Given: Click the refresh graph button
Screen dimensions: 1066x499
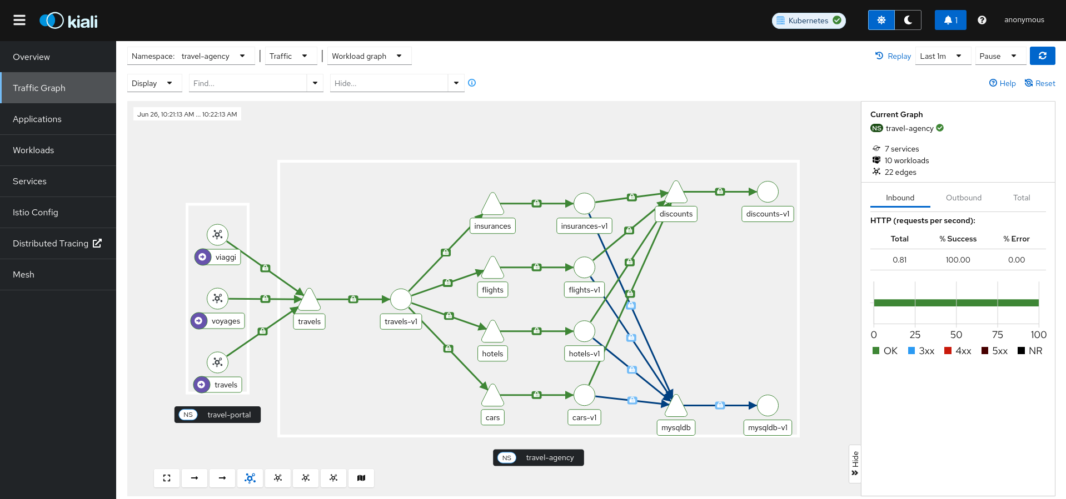Looking at the screenshot, I should point(1042,56).
